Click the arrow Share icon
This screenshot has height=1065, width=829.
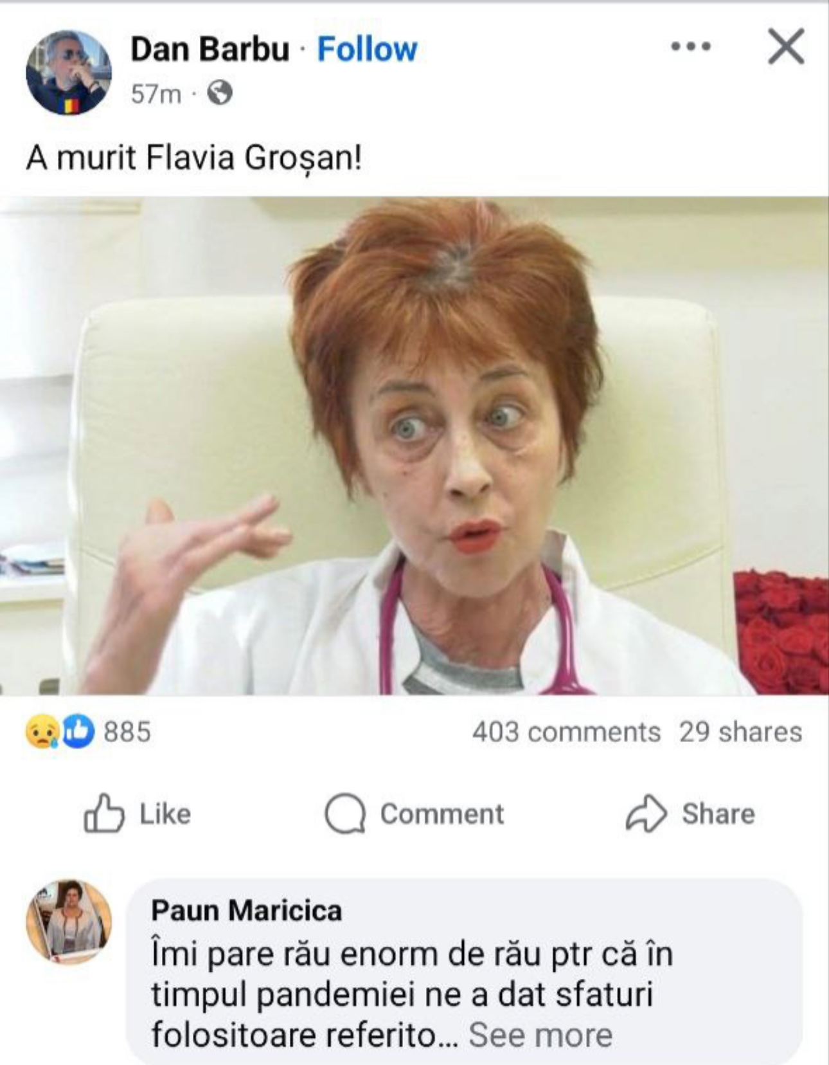645,814
